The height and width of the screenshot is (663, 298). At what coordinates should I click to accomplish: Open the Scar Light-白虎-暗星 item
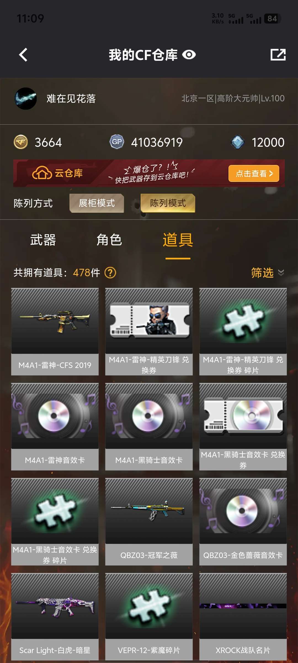click(55, 617)
